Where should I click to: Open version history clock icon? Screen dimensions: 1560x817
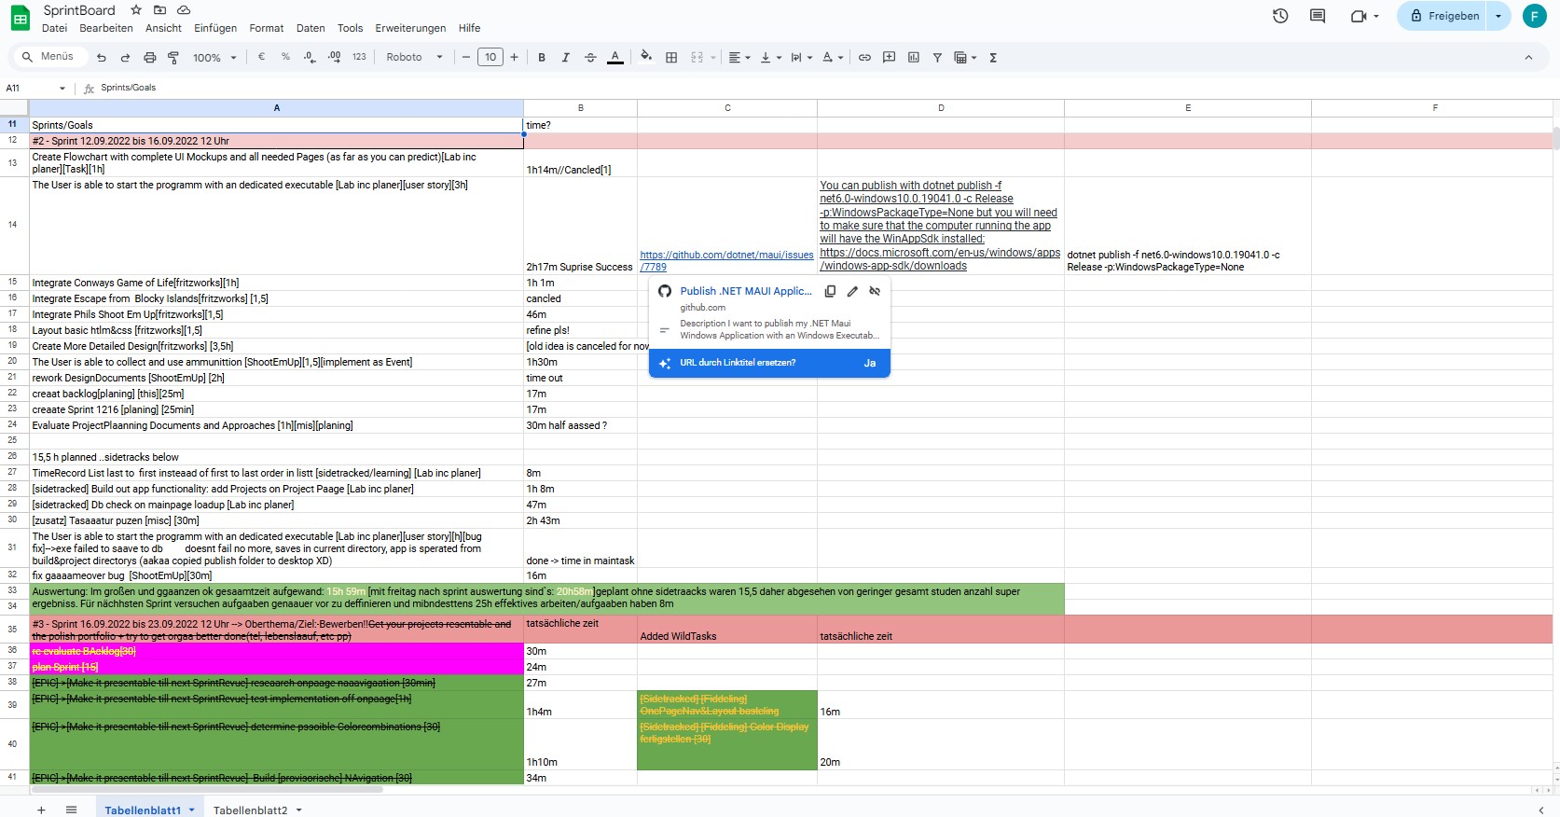point(1280,16)
